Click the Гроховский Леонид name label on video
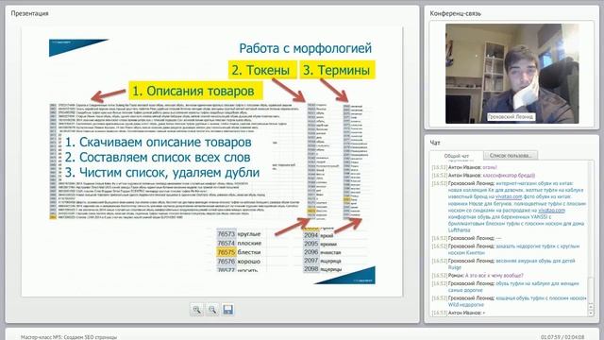This screenshot has height=340, width=604. (511, 117)
